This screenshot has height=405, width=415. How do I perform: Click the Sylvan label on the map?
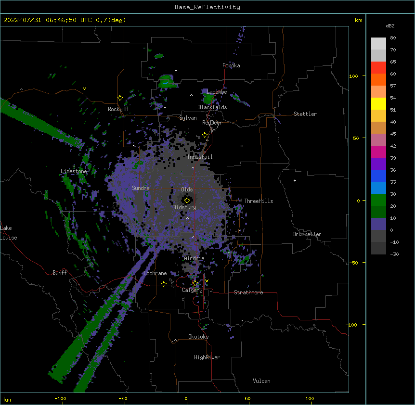coord(188,118)
